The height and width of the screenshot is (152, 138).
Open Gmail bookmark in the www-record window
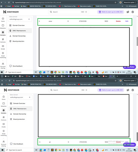(x=8, y=6)
